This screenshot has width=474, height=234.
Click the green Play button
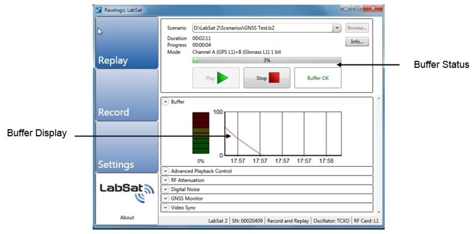(216, 78)
